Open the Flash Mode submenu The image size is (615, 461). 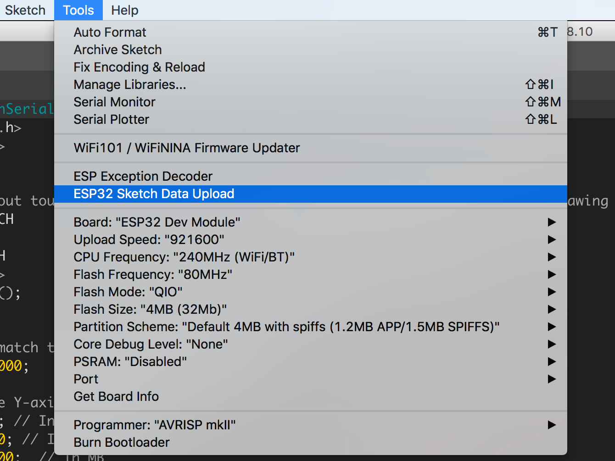[x=551, y=292]
